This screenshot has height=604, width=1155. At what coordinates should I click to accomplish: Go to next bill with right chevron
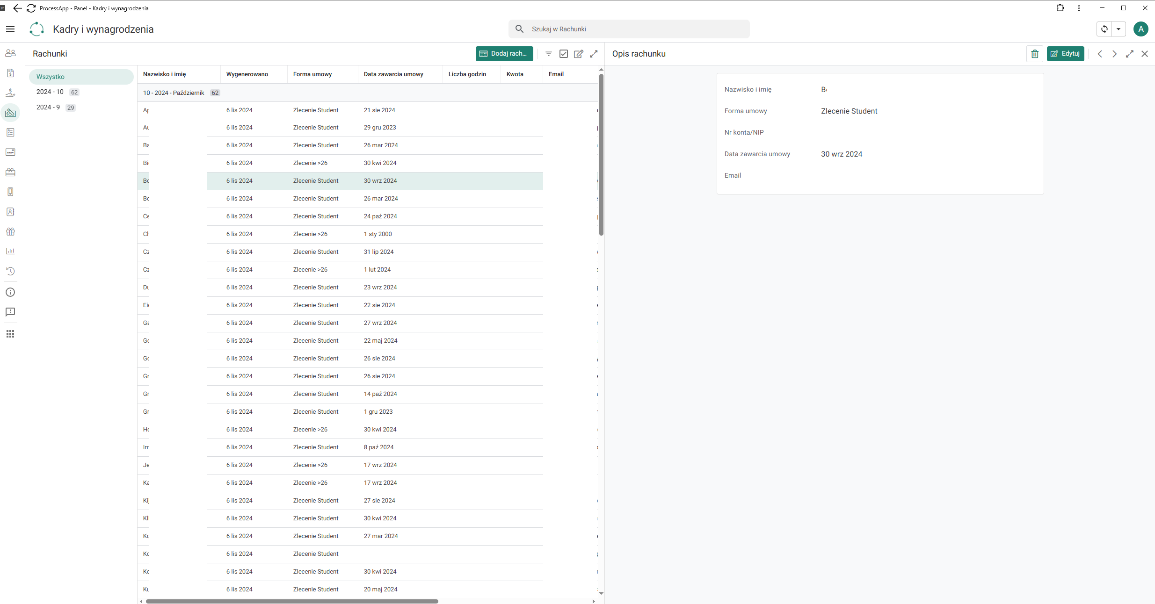(1115, 54)
